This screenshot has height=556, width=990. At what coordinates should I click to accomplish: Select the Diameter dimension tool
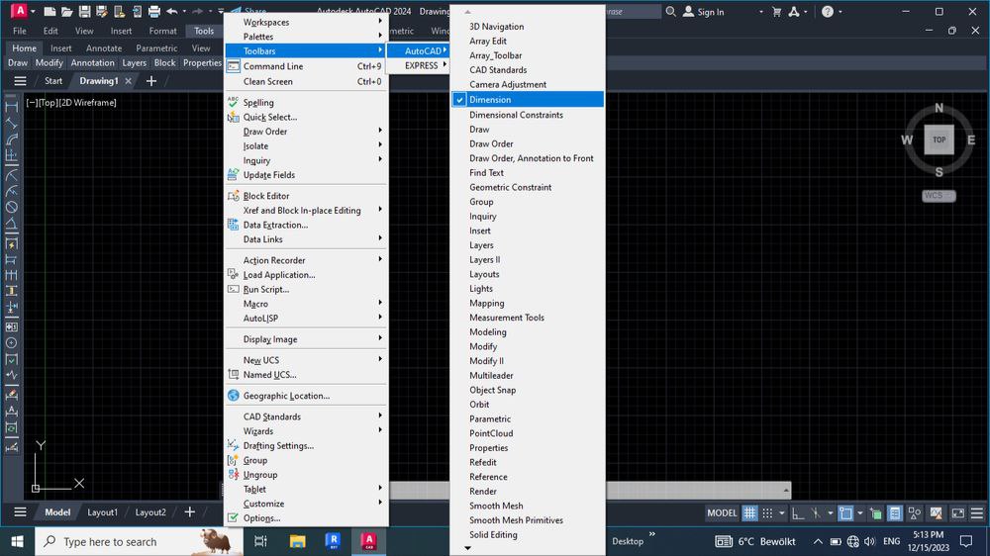[x=11, y=207]
